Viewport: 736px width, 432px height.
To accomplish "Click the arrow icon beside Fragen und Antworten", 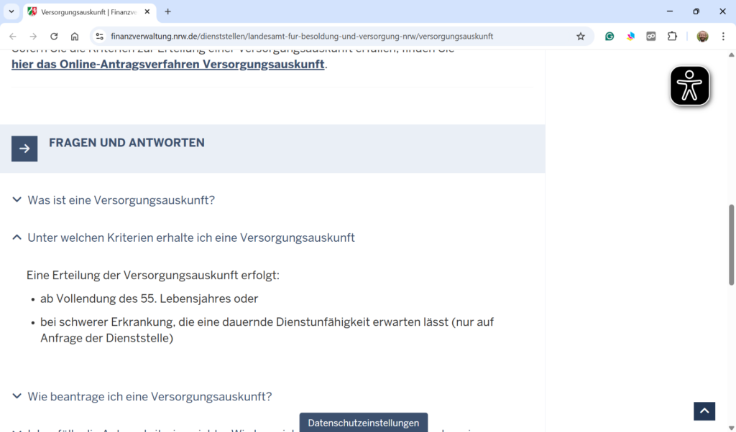I will pos(24,149).
